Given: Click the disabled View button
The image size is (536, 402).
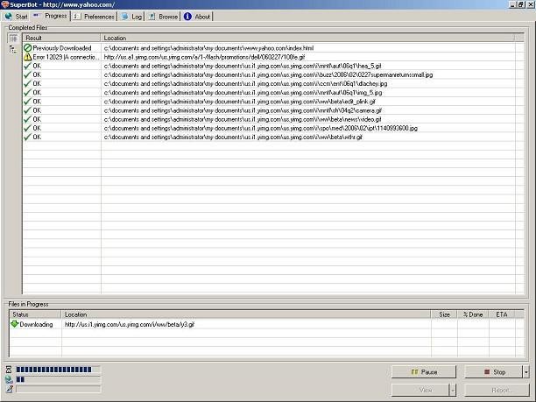Looking at the screenshot, I should point(420,390).
